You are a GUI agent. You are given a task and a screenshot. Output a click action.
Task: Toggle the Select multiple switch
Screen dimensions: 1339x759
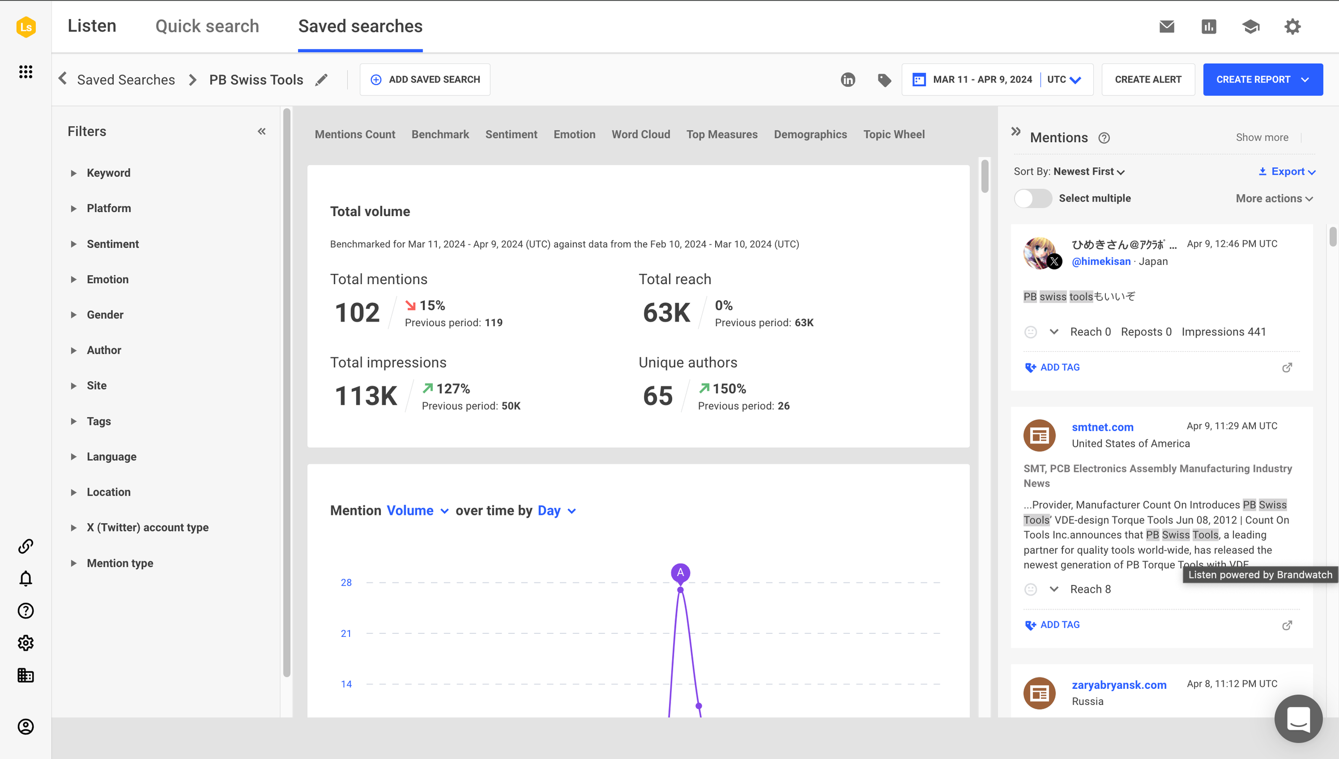click(1033, 198)
